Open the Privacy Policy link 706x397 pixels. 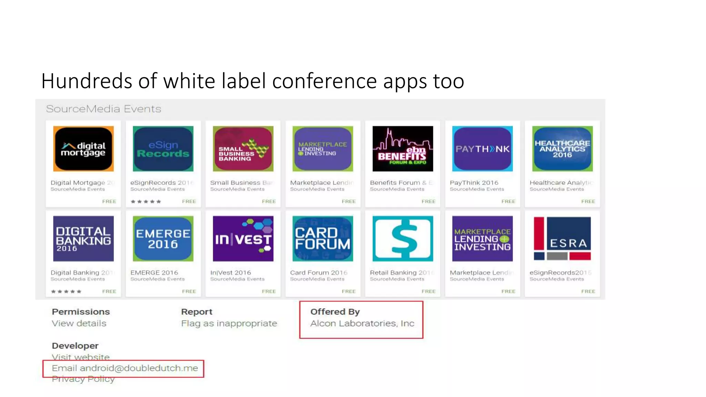pyautogui.click(x=83, y=379)
